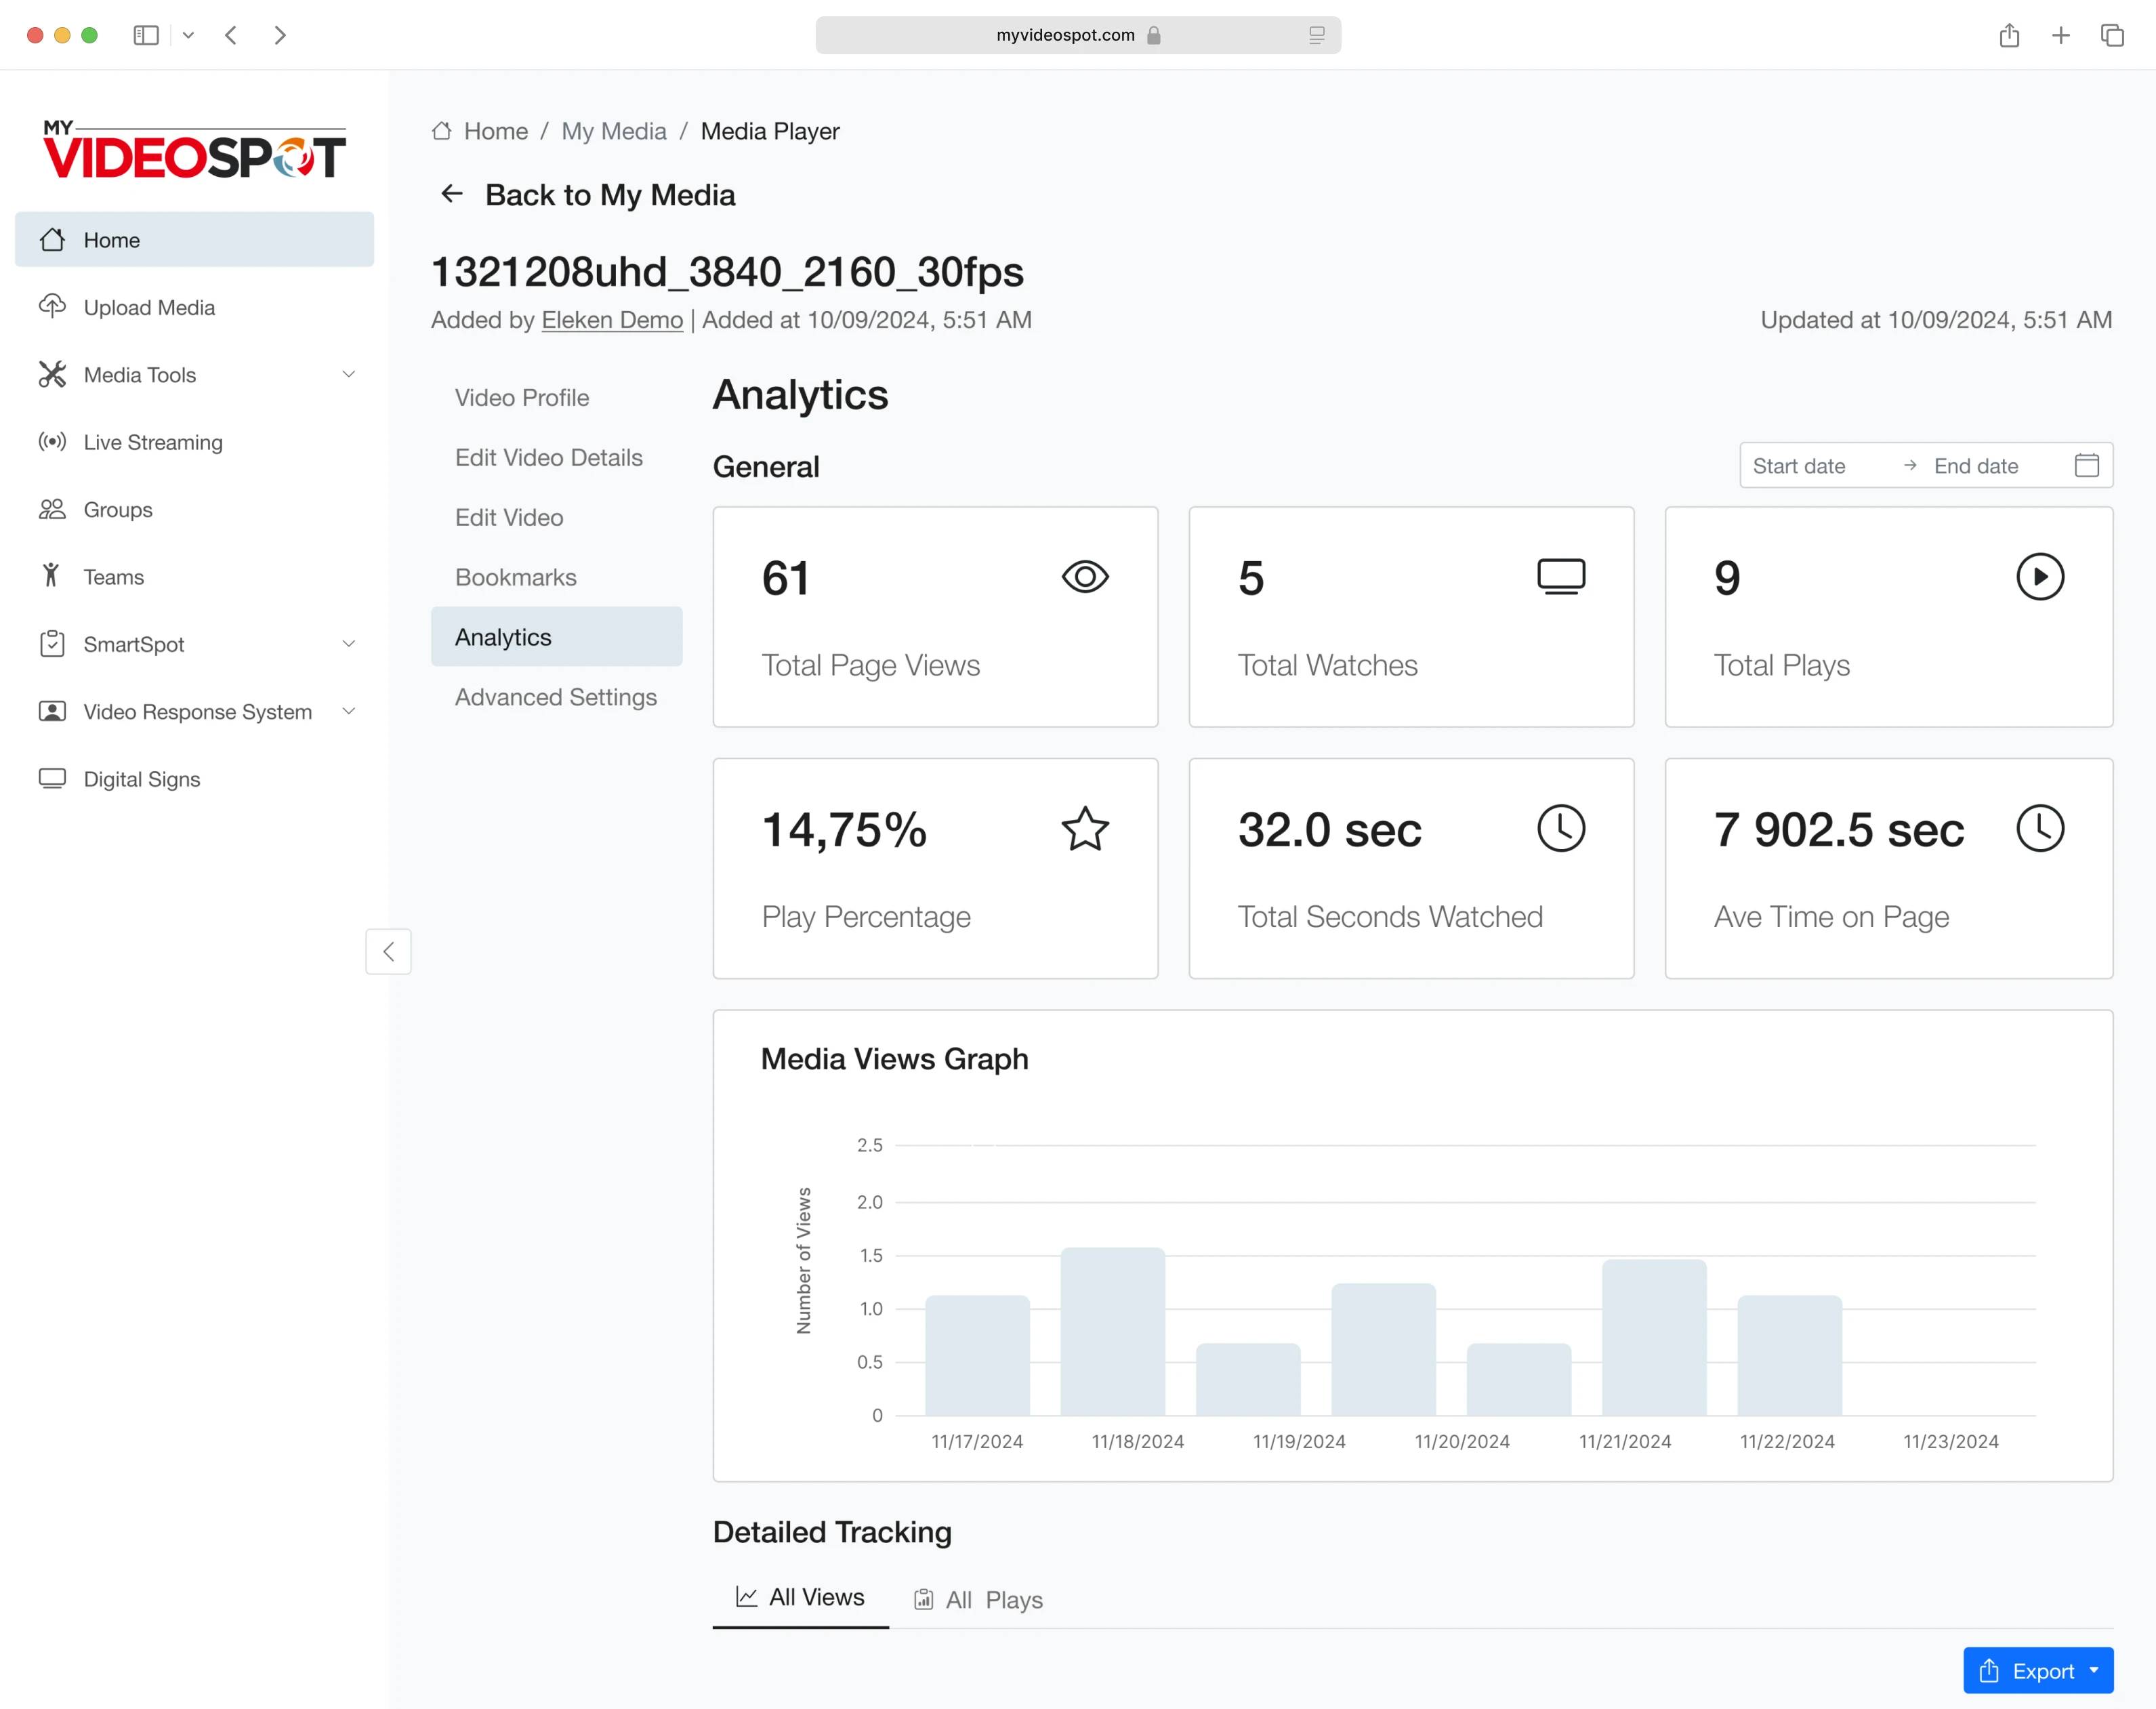Toggle Safari sidebar view button
Image resolution: width=2156 pixels, height=1709 pixels.
[146, 35]
